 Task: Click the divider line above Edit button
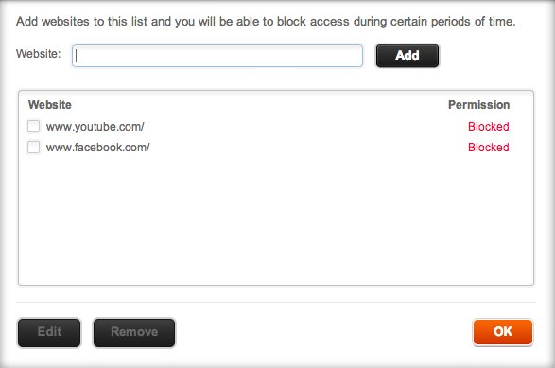(276, 302)
